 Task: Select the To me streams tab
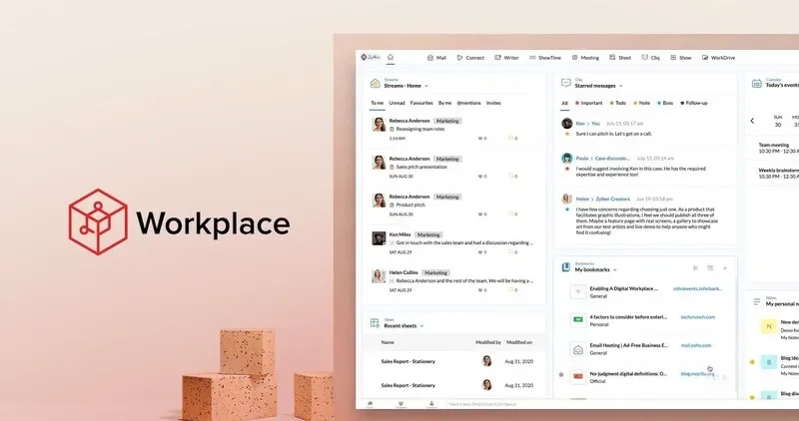378,103
